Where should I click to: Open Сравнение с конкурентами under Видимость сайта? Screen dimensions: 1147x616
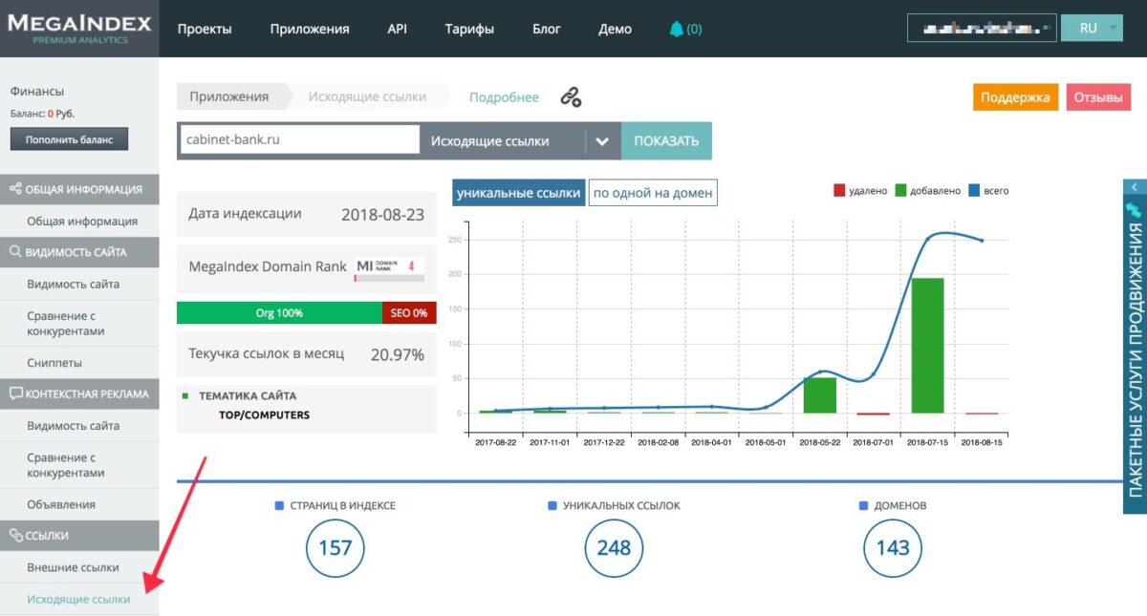click(66, 324)
